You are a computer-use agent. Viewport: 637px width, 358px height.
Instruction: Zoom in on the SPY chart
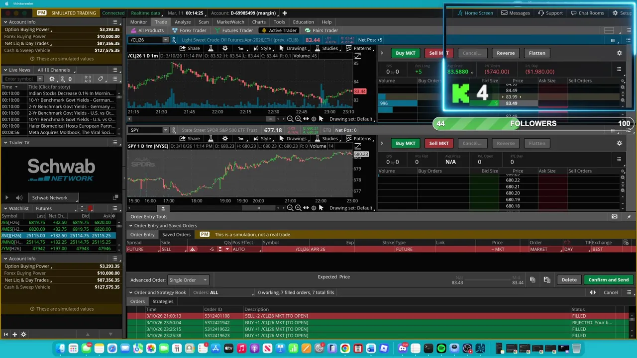pos(298,208)
